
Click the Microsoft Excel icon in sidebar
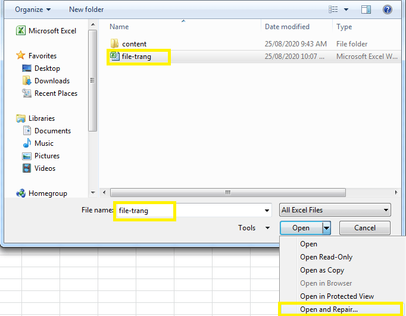tap(21, 30)
